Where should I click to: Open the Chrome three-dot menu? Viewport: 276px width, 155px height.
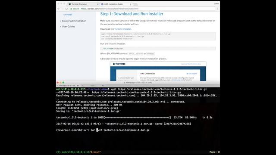pos(217,9)
